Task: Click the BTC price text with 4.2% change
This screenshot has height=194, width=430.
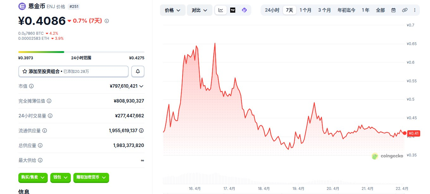Action: (31, 33)
